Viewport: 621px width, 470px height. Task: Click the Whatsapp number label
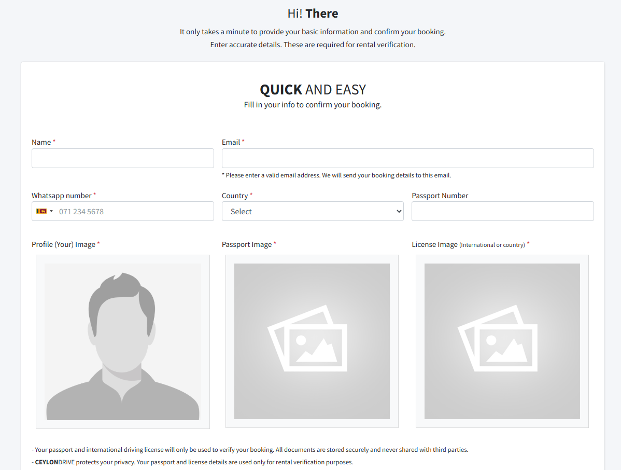coord(61,196)
